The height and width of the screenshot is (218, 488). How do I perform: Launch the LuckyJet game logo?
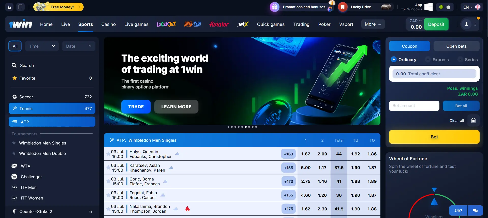pyautogui.click(x=166, y=24)
